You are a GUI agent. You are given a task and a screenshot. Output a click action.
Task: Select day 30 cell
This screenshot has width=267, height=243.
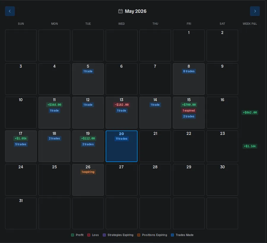coord(223,180)
